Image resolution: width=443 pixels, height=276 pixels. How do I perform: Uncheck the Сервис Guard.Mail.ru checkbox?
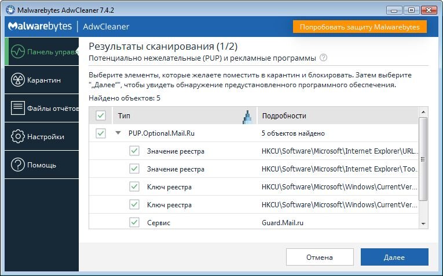tap(134, 222)
